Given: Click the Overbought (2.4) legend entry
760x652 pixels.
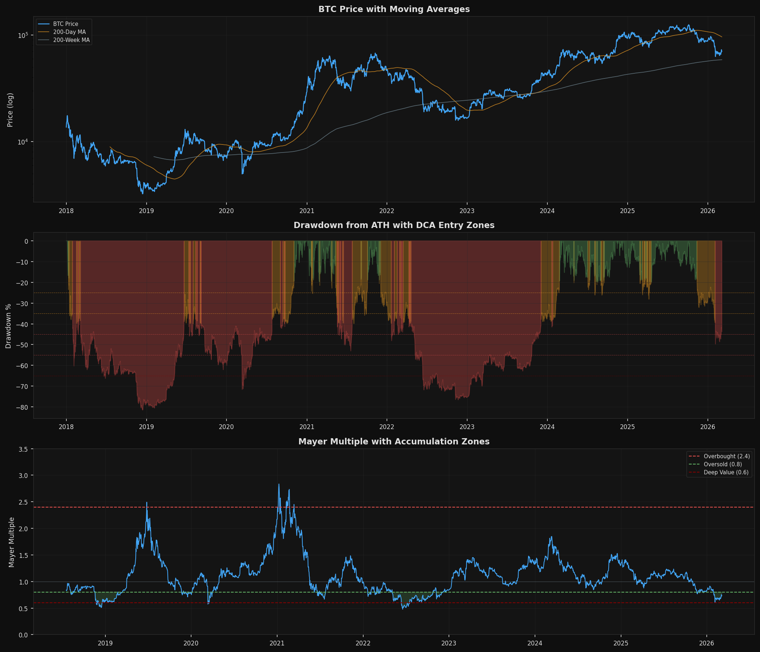Looking at the screenshot, I should click(x=726, y=456).
